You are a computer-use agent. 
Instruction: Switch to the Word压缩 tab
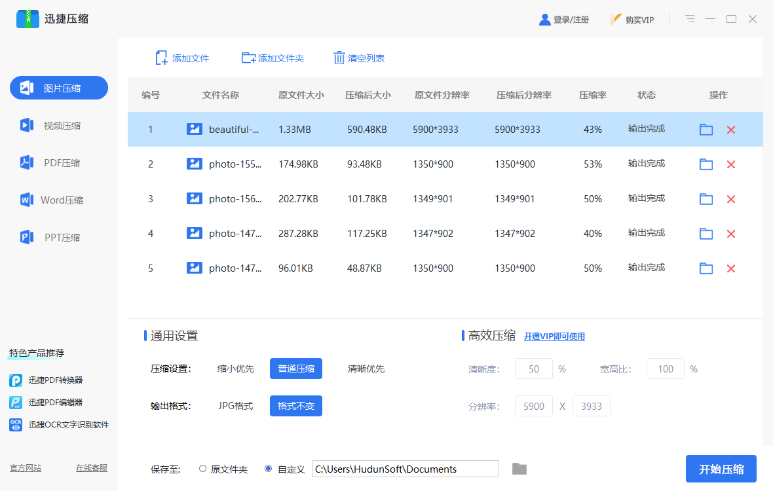tap(59, 200)
